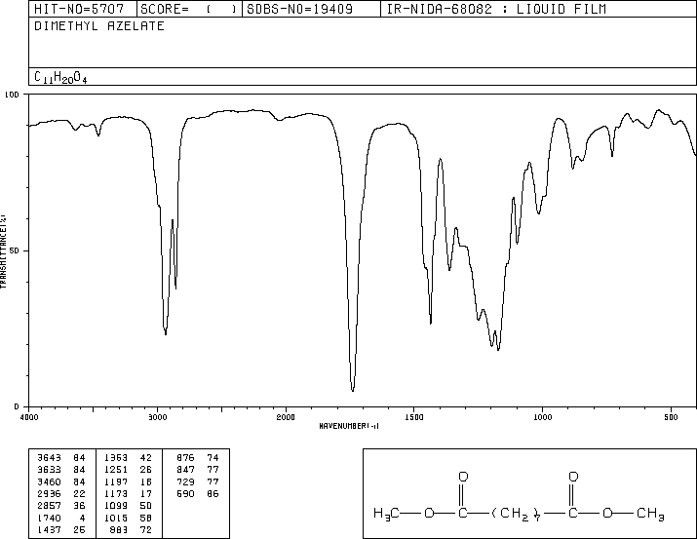This screenshot has height=539, width=697.
Task: Select the 1363 peak table value
Action: (116, 458)
